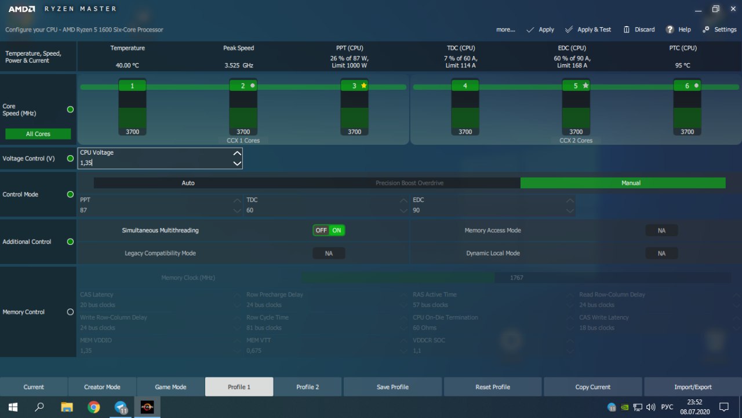Viewport: 742px width, 418px height.
Task: Toggle Additional Control section enable circle
Action: pos(71,241)
